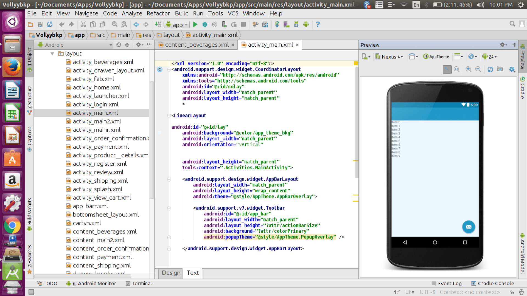Open the Nexus 4 device dropdown

(x=389, y=57)
